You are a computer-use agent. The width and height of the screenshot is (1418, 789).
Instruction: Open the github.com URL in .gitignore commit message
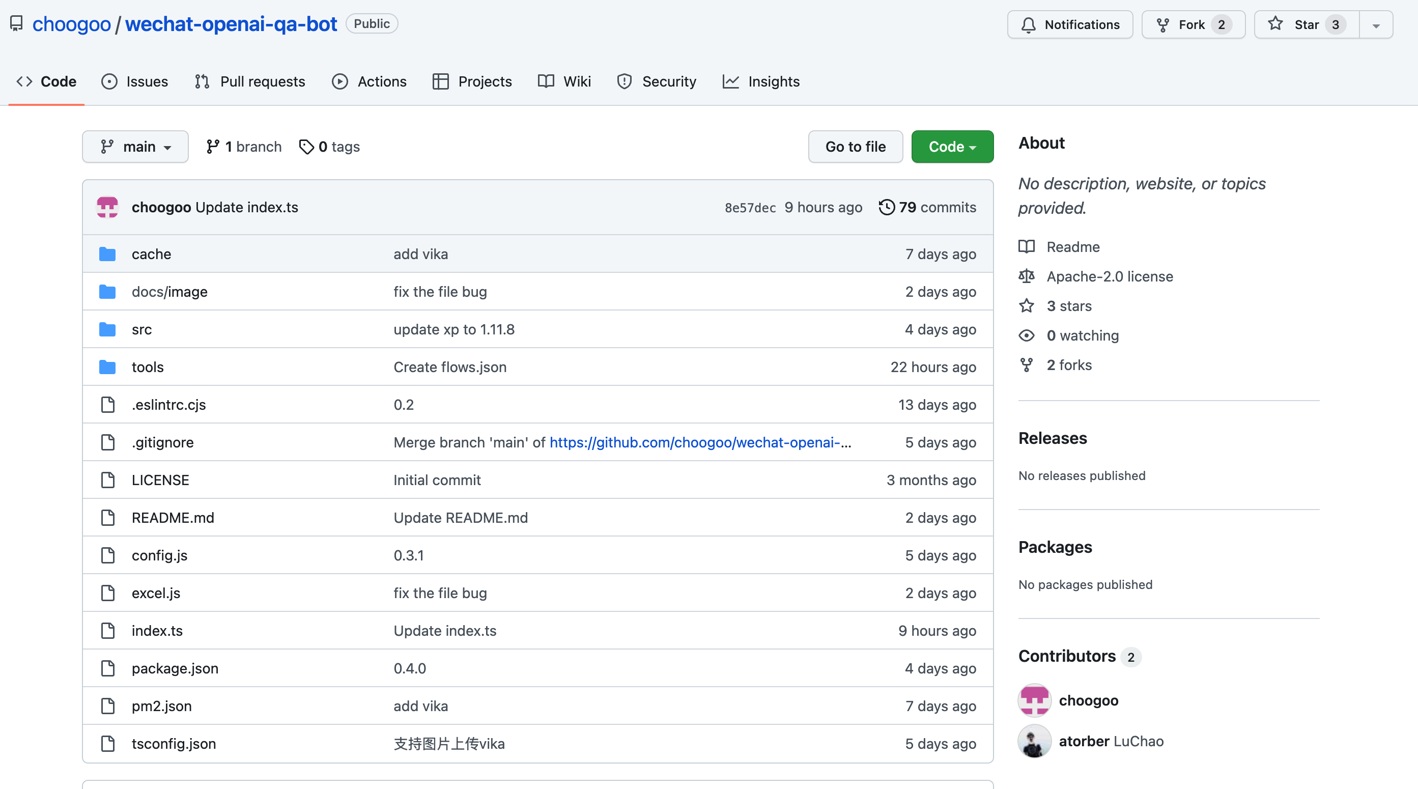tap(700, 442)
